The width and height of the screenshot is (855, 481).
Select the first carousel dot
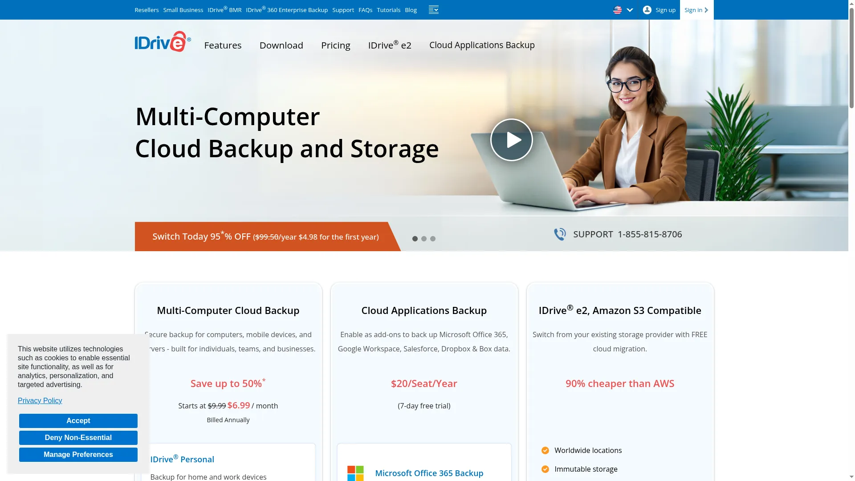[415, 239]
